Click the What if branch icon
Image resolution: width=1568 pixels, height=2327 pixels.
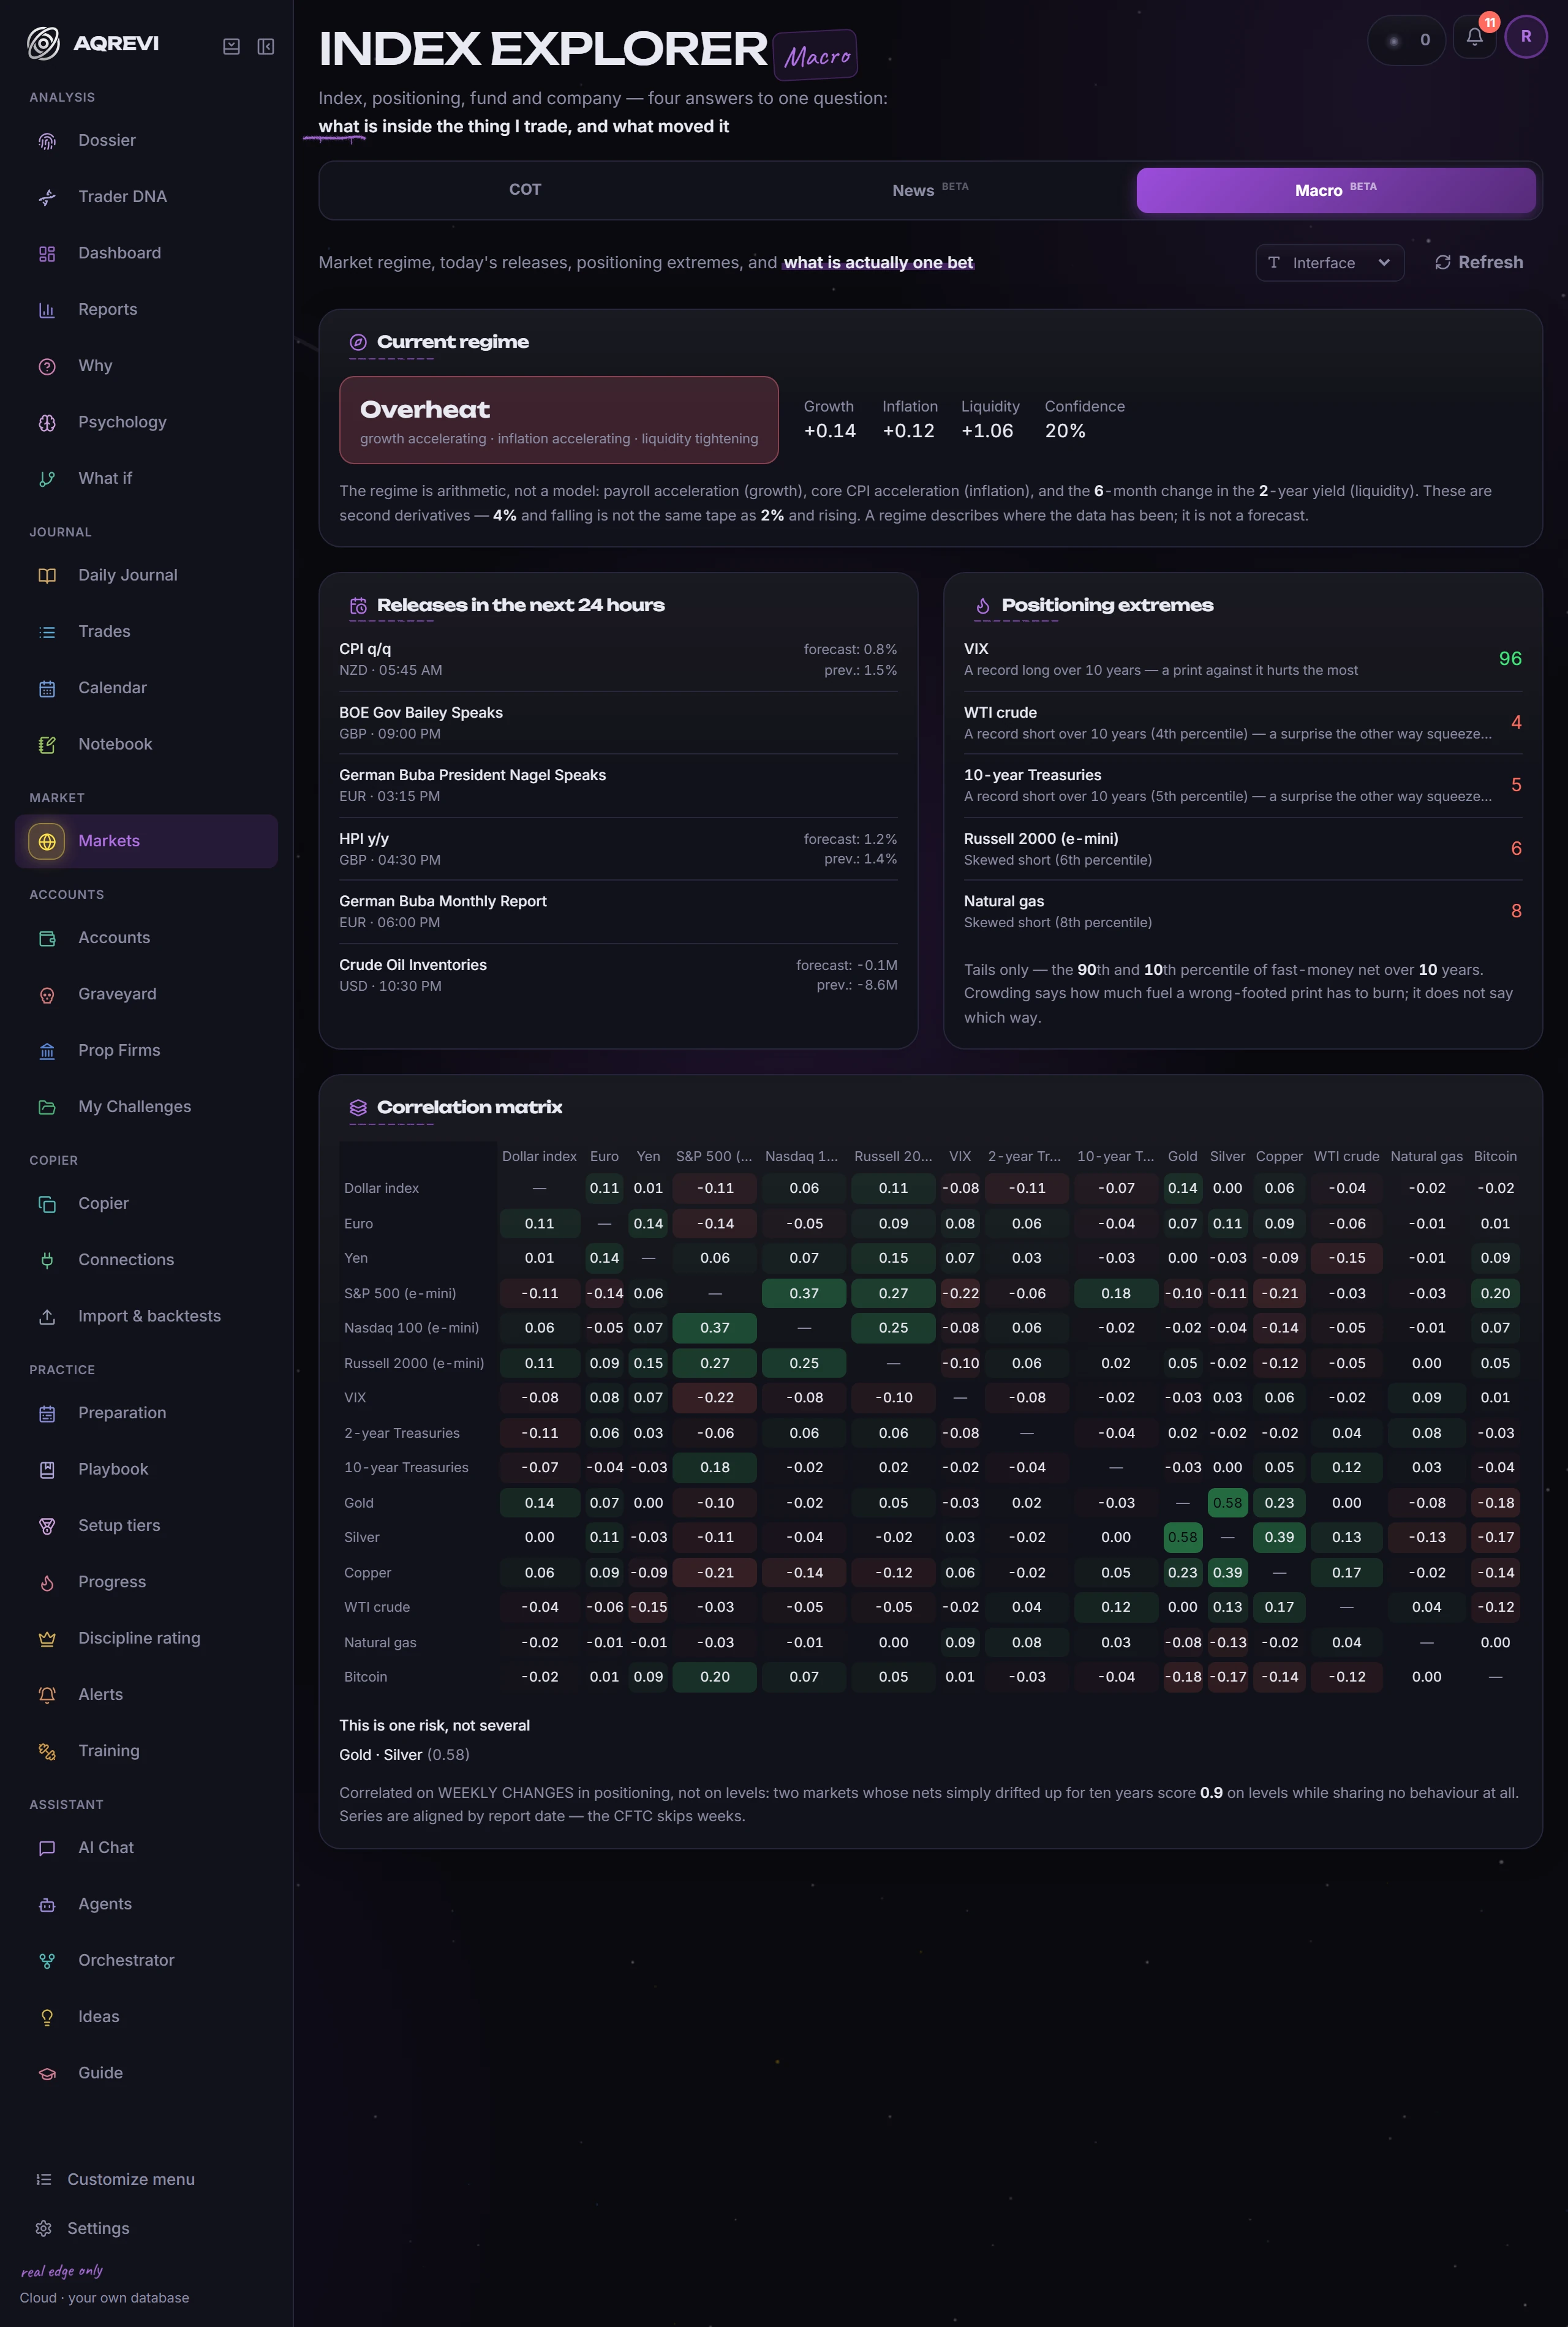pyautogui.click(x=47, y=479)
